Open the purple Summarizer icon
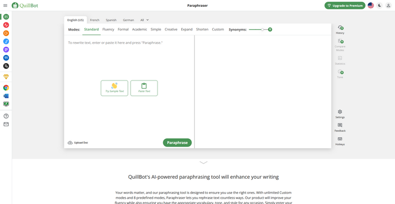395x204 pixels. [x=6, y=49]
